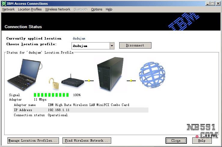Viewport: 222px width, 147px height.
Task: Open the Options menu
Action: pyautogui.click(x=96, y=9)
